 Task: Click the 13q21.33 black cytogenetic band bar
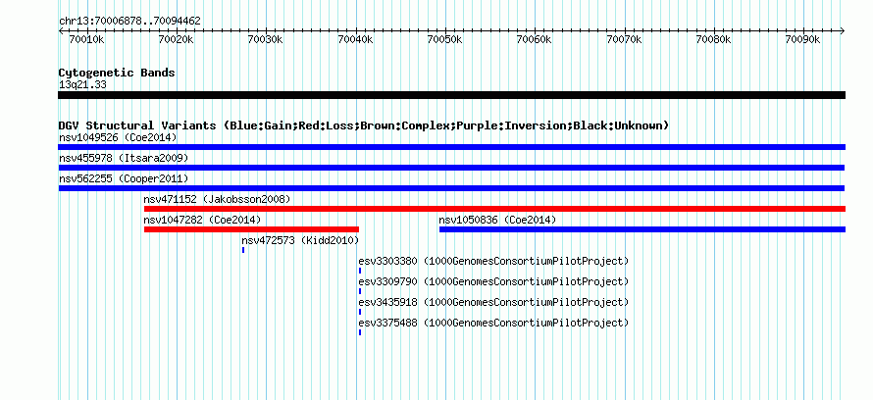click(x=451, y=95)
